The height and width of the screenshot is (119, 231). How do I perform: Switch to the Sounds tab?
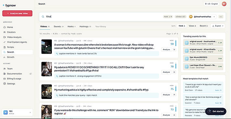59,27
